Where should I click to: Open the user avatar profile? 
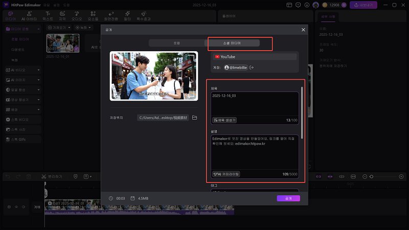coord(315,5)
